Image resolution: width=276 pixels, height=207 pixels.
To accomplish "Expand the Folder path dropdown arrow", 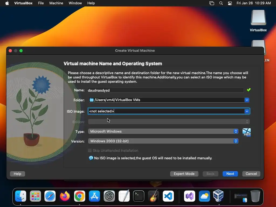I will pyautogui.click(x=247, y=100).
